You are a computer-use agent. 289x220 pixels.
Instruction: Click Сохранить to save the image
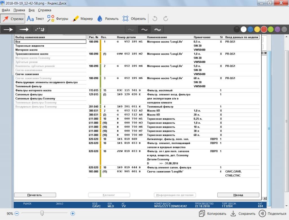point(243,214)
